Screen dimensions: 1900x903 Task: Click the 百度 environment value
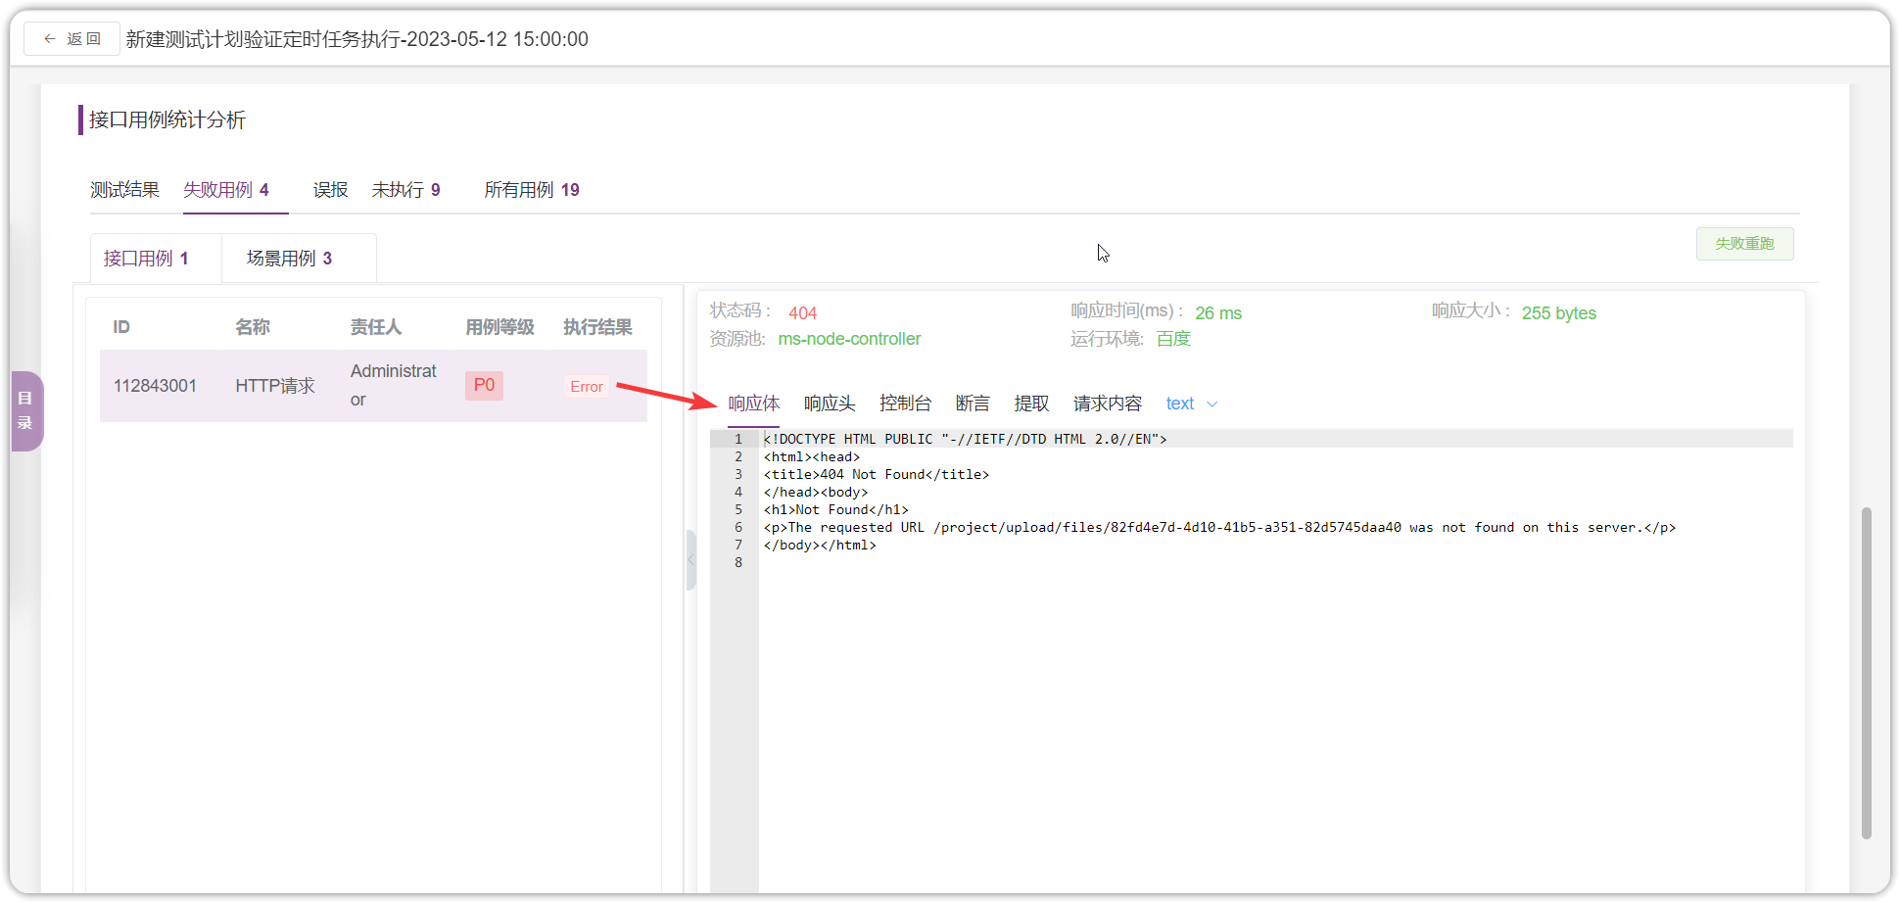(1173, 339)
